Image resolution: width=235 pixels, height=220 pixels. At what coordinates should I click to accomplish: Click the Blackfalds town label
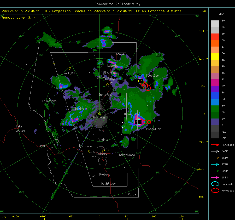[111, 72]
